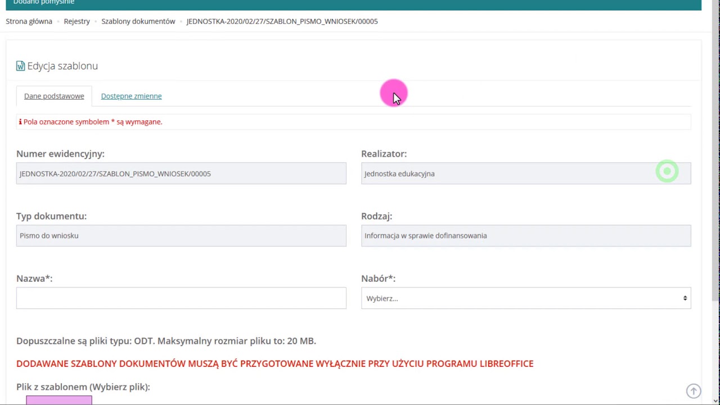Navigate to Szablony dokumentów breadcrumb
720x405 pixels.
point(138,21)
